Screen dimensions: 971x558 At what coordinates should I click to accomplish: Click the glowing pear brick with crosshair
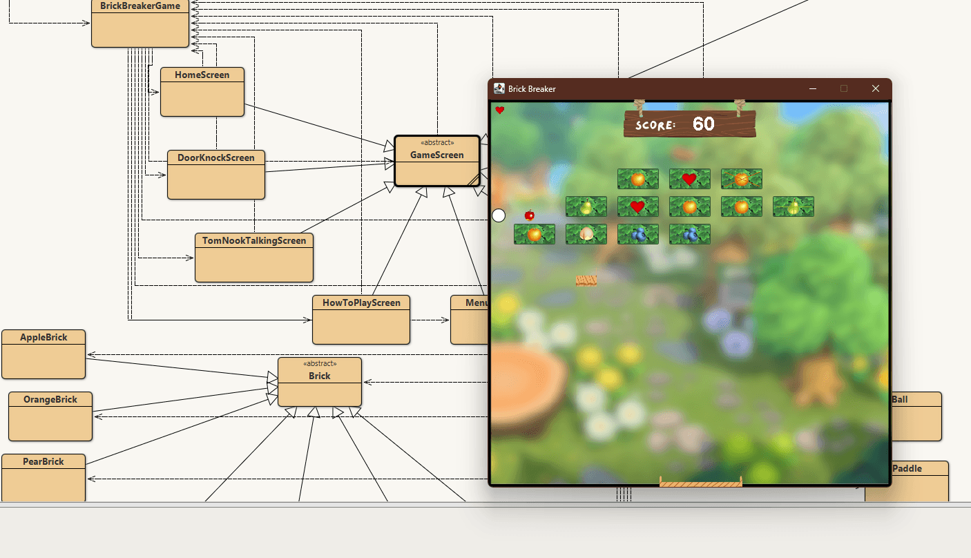(793, 206)
